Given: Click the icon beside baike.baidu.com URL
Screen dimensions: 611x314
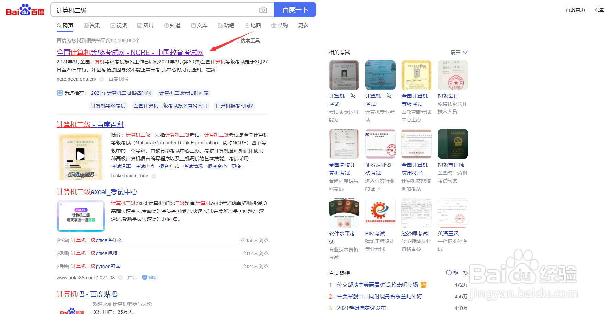Looking at the screenshot, I should [x=154, y=176].
